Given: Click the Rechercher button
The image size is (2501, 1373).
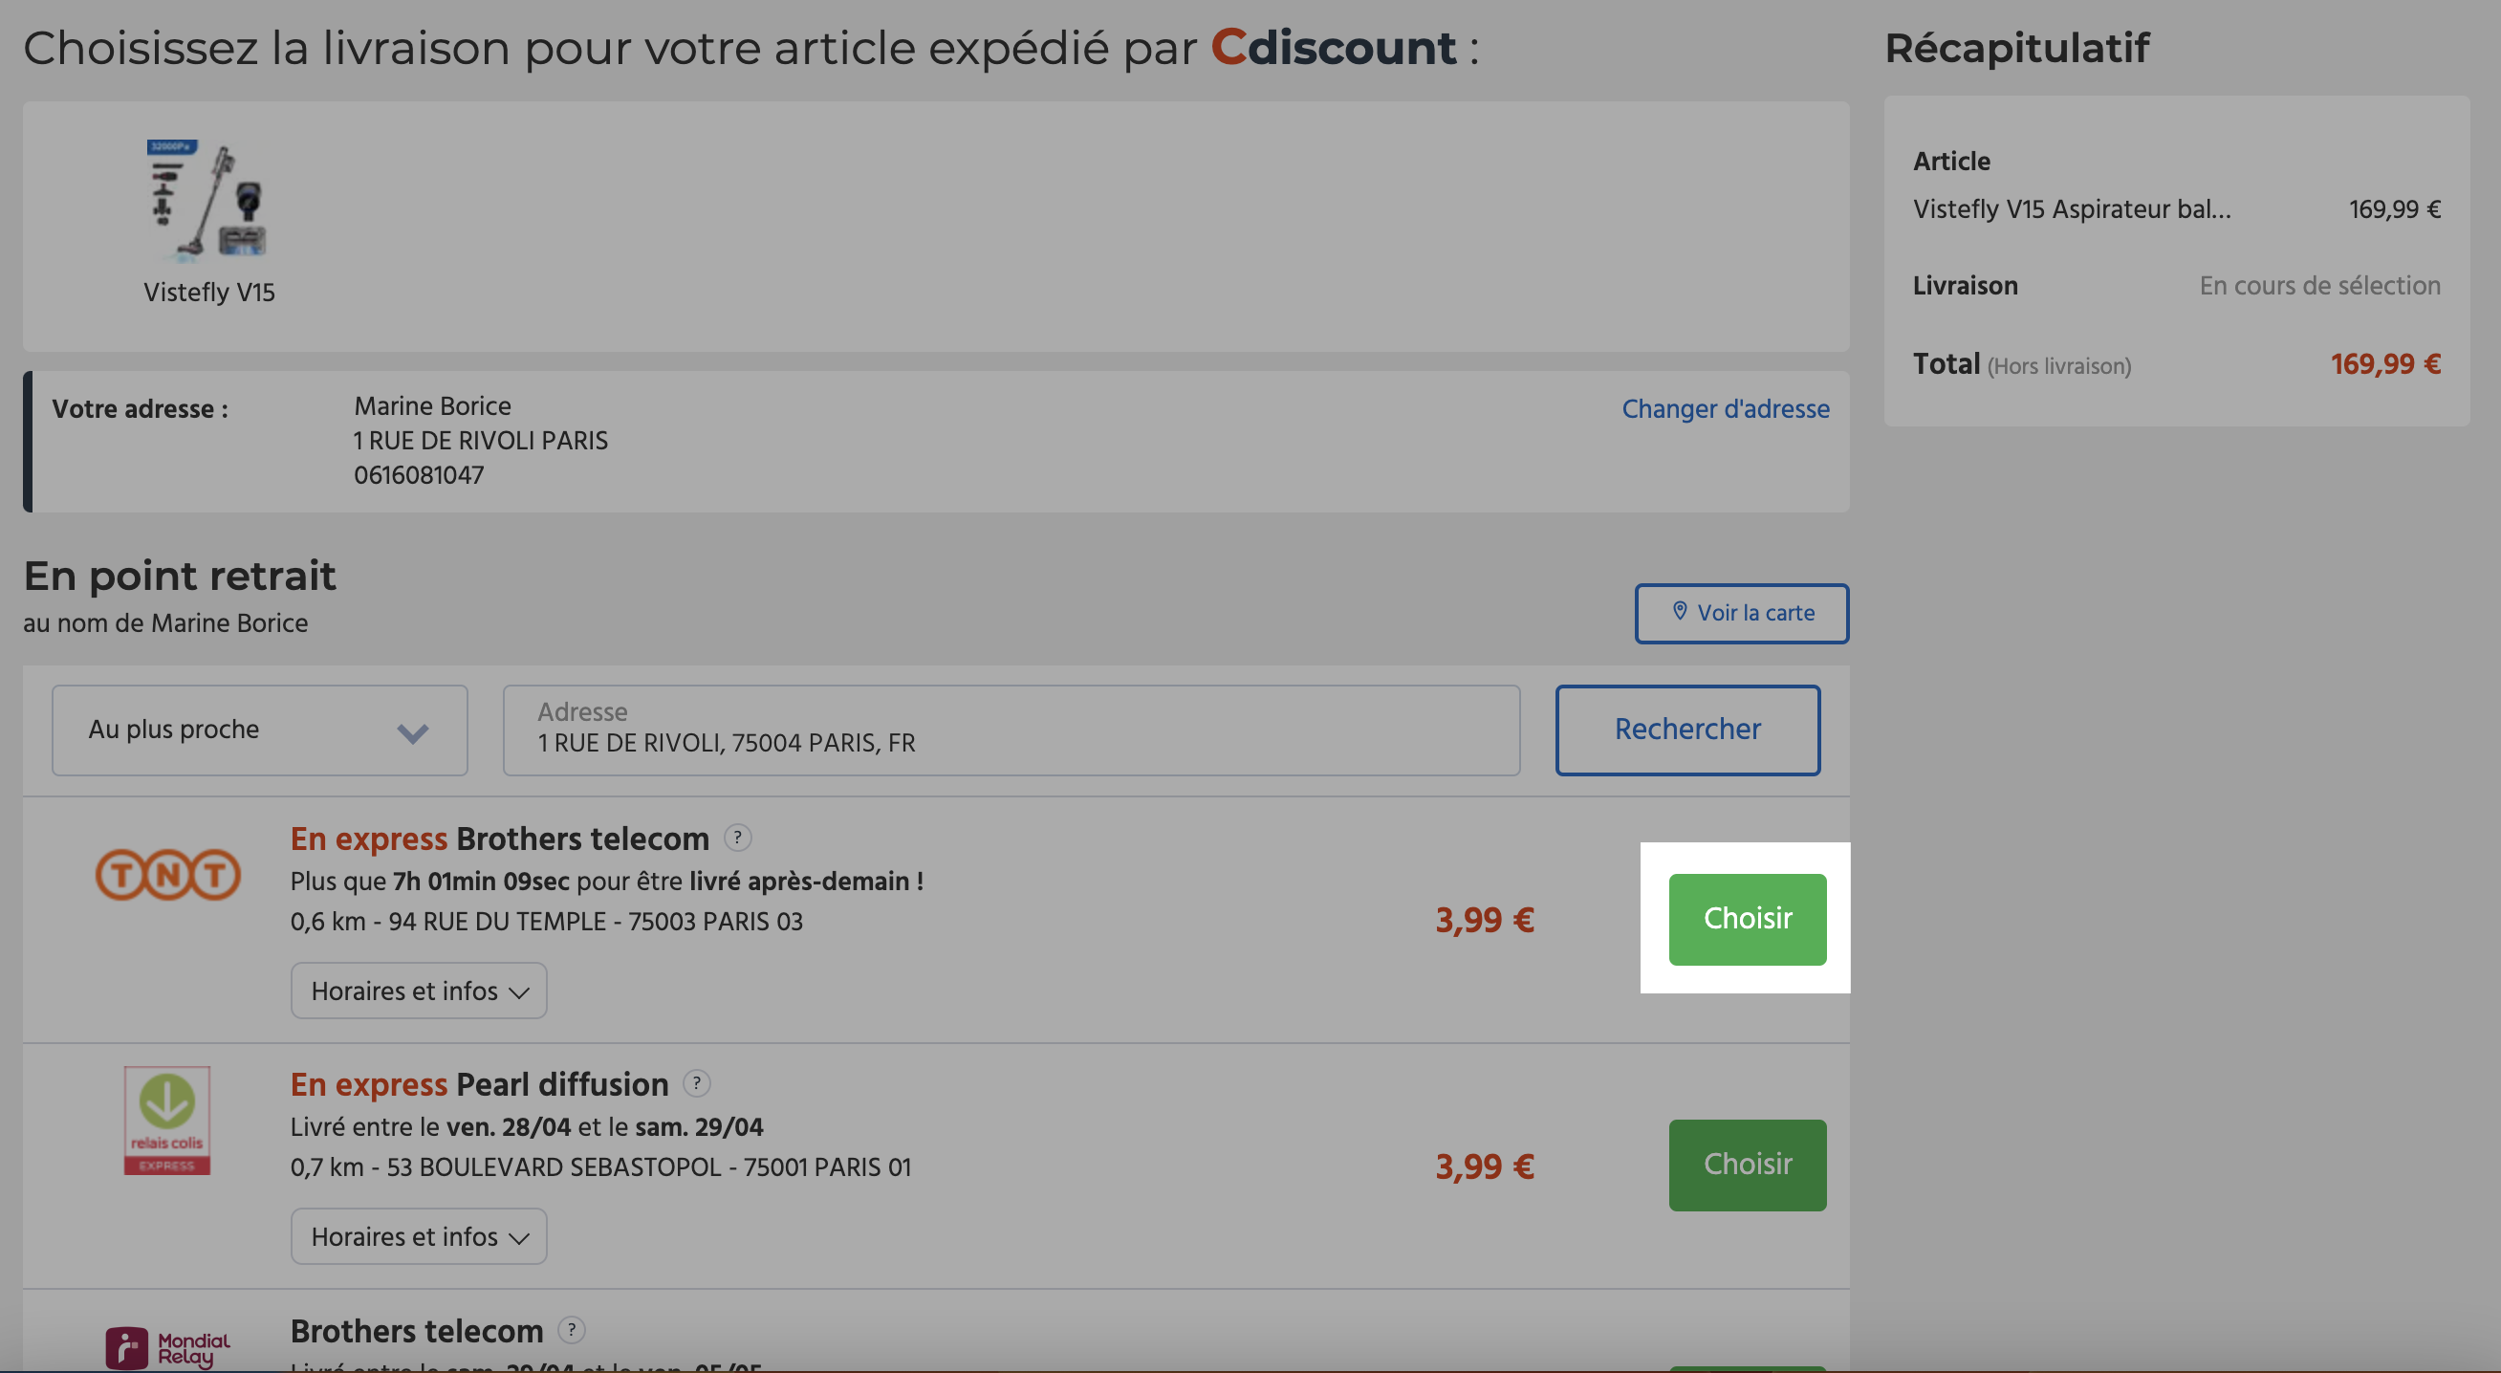Looking at the screenshot, I should 1686,730.
